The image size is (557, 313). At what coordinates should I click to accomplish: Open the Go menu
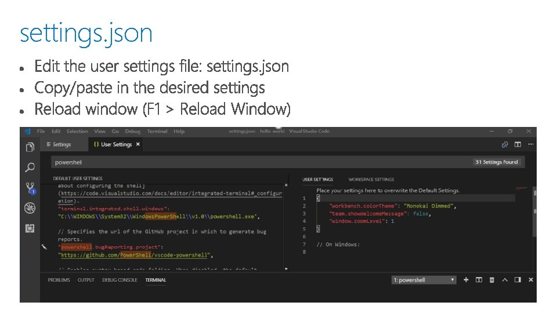(115, 132)
